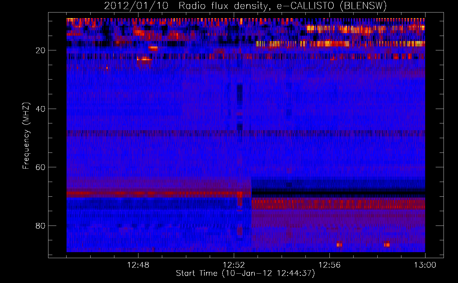Click the frequency tick label "40"
The width and height of the screenshot is (458, 283).
pyautogui.click(x=40, y=109)
